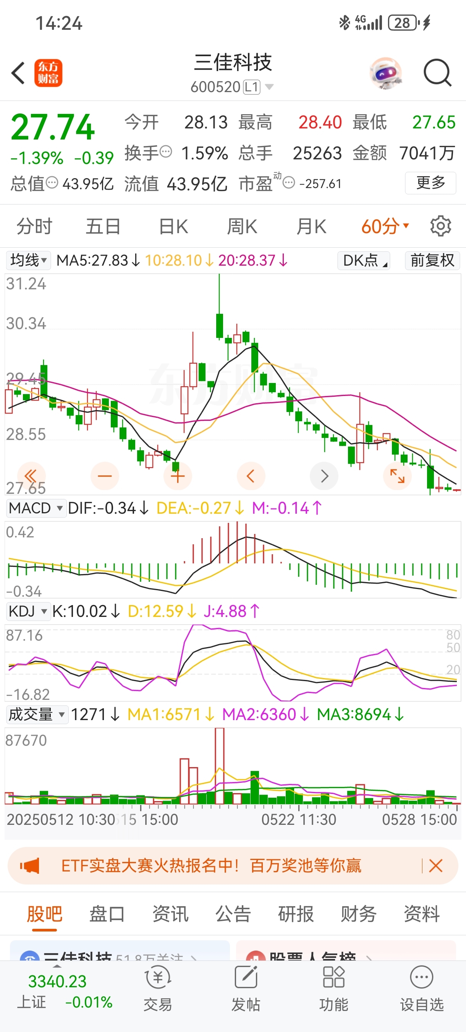
Task: Select the 股吧 tab
Action: pos(44,914)
